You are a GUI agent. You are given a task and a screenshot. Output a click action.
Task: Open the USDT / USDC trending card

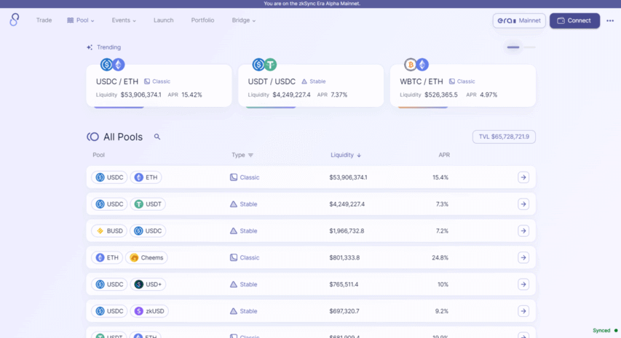[x=311, y=86]
